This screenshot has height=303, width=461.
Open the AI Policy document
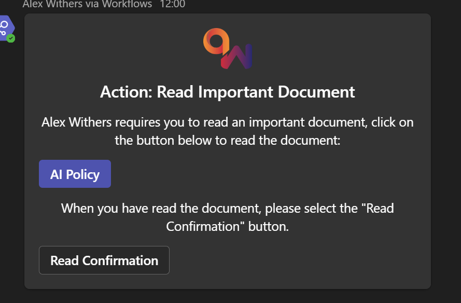[x=75, y=174]
